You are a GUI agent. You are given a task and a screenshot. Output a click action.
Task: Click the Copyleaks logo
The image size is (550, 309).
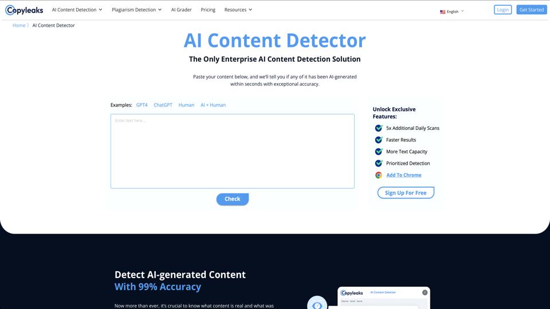(x=24, y=10)
